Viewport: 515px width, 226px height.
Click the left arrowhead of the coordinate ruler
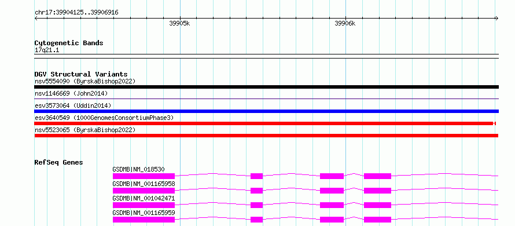36,19
